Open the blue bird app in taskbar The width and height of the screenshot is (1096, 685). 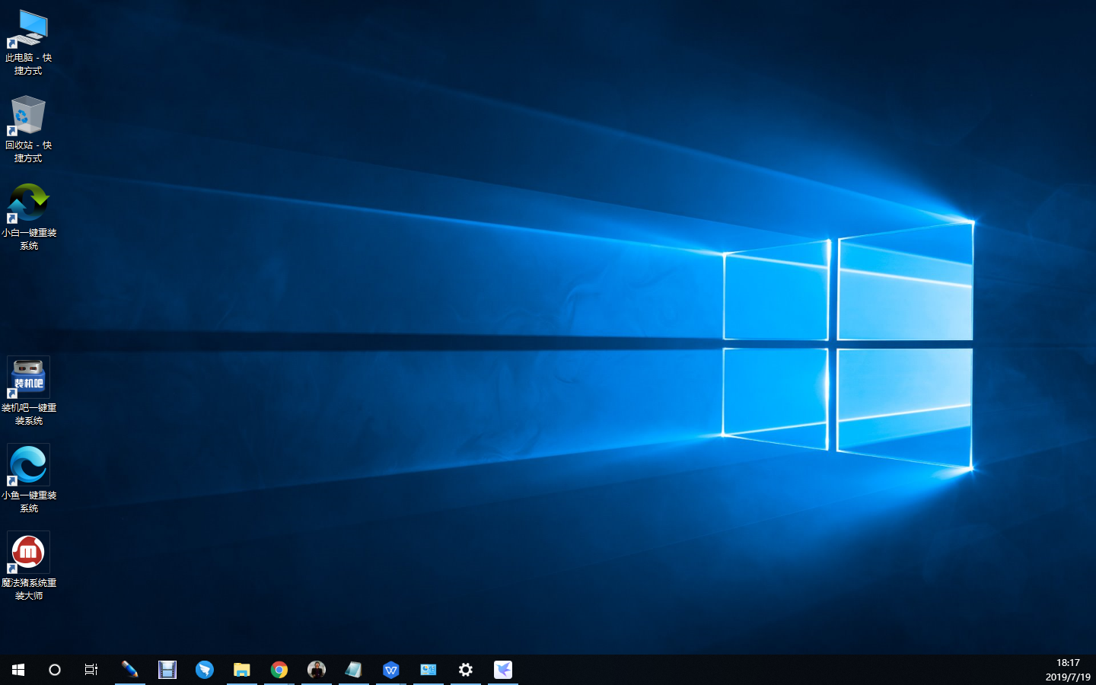pyautogui.click(x=205, y=670)
